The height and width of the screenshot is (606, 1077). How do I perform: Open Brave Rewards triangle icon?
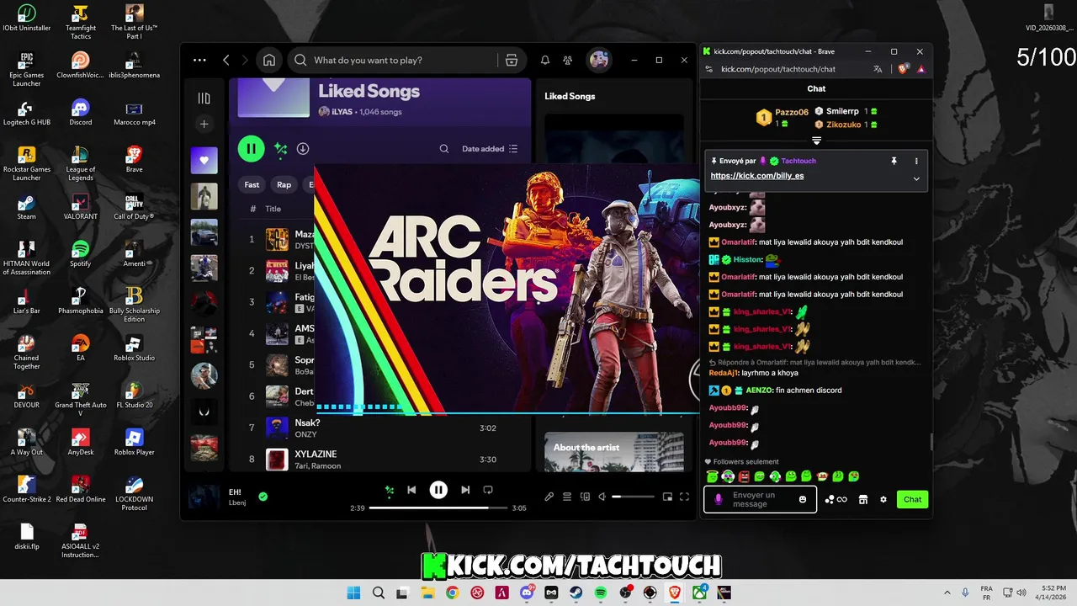point(921,69)
